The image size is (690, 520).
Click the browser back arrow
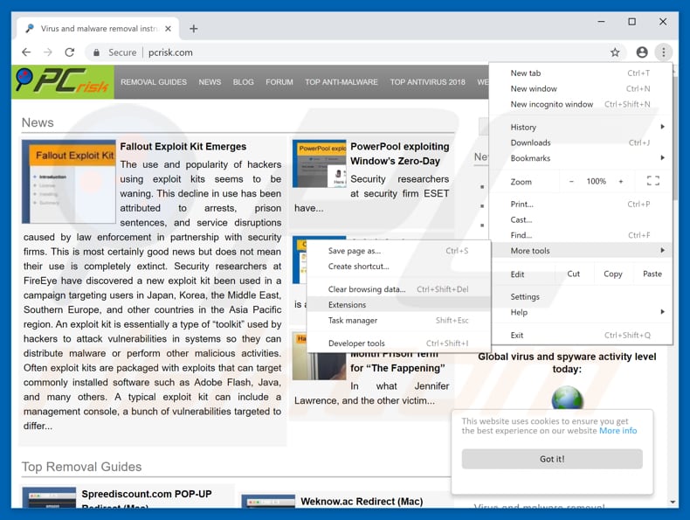coord(26,52)
